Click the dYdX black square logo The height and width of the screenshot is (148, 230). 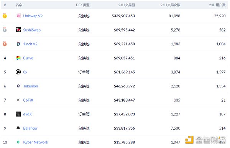point(18,114)
